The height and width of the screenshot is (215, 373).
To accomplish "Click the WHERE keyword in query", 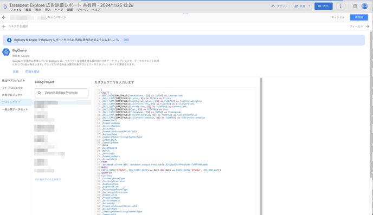I will pyautogui.click(x=105, y=167).
